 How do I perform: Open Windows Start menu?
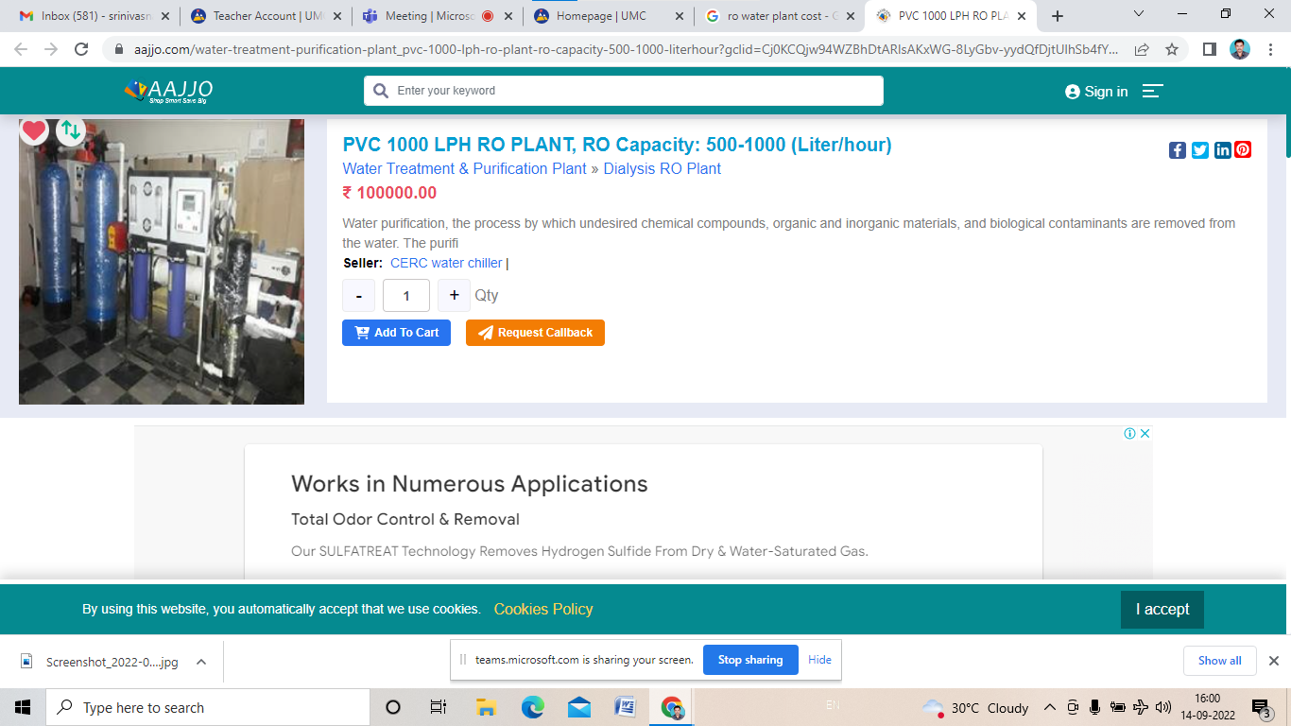(23, 707)
